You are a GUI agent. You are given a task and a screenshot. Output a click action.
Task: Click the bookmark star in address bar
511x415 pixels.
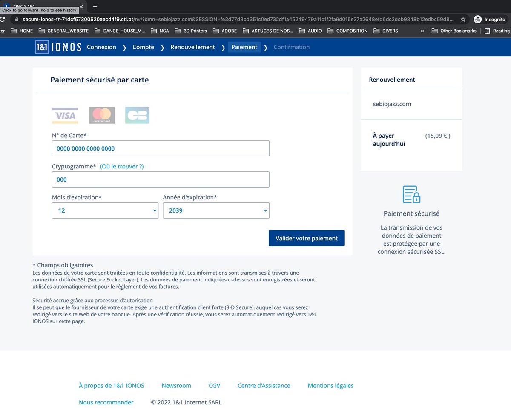coord(463,20)
